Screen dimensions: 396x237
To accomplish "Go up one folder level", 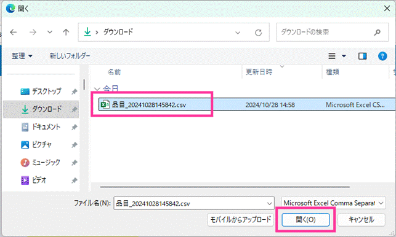I will (66, 33).
